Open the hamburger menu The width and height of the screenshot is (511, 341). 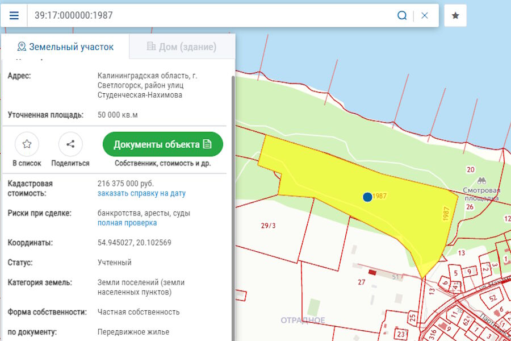(14, 15)
